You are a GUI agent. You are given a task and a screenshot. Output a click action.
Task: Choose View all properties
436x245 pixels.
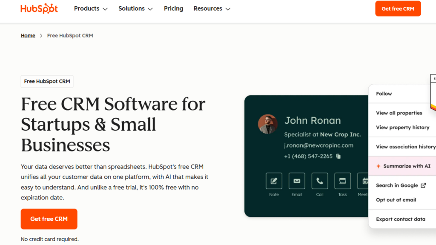tap(399, 113)
